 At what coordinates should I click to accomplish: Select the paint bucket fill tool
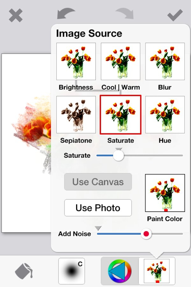[24, 271]
